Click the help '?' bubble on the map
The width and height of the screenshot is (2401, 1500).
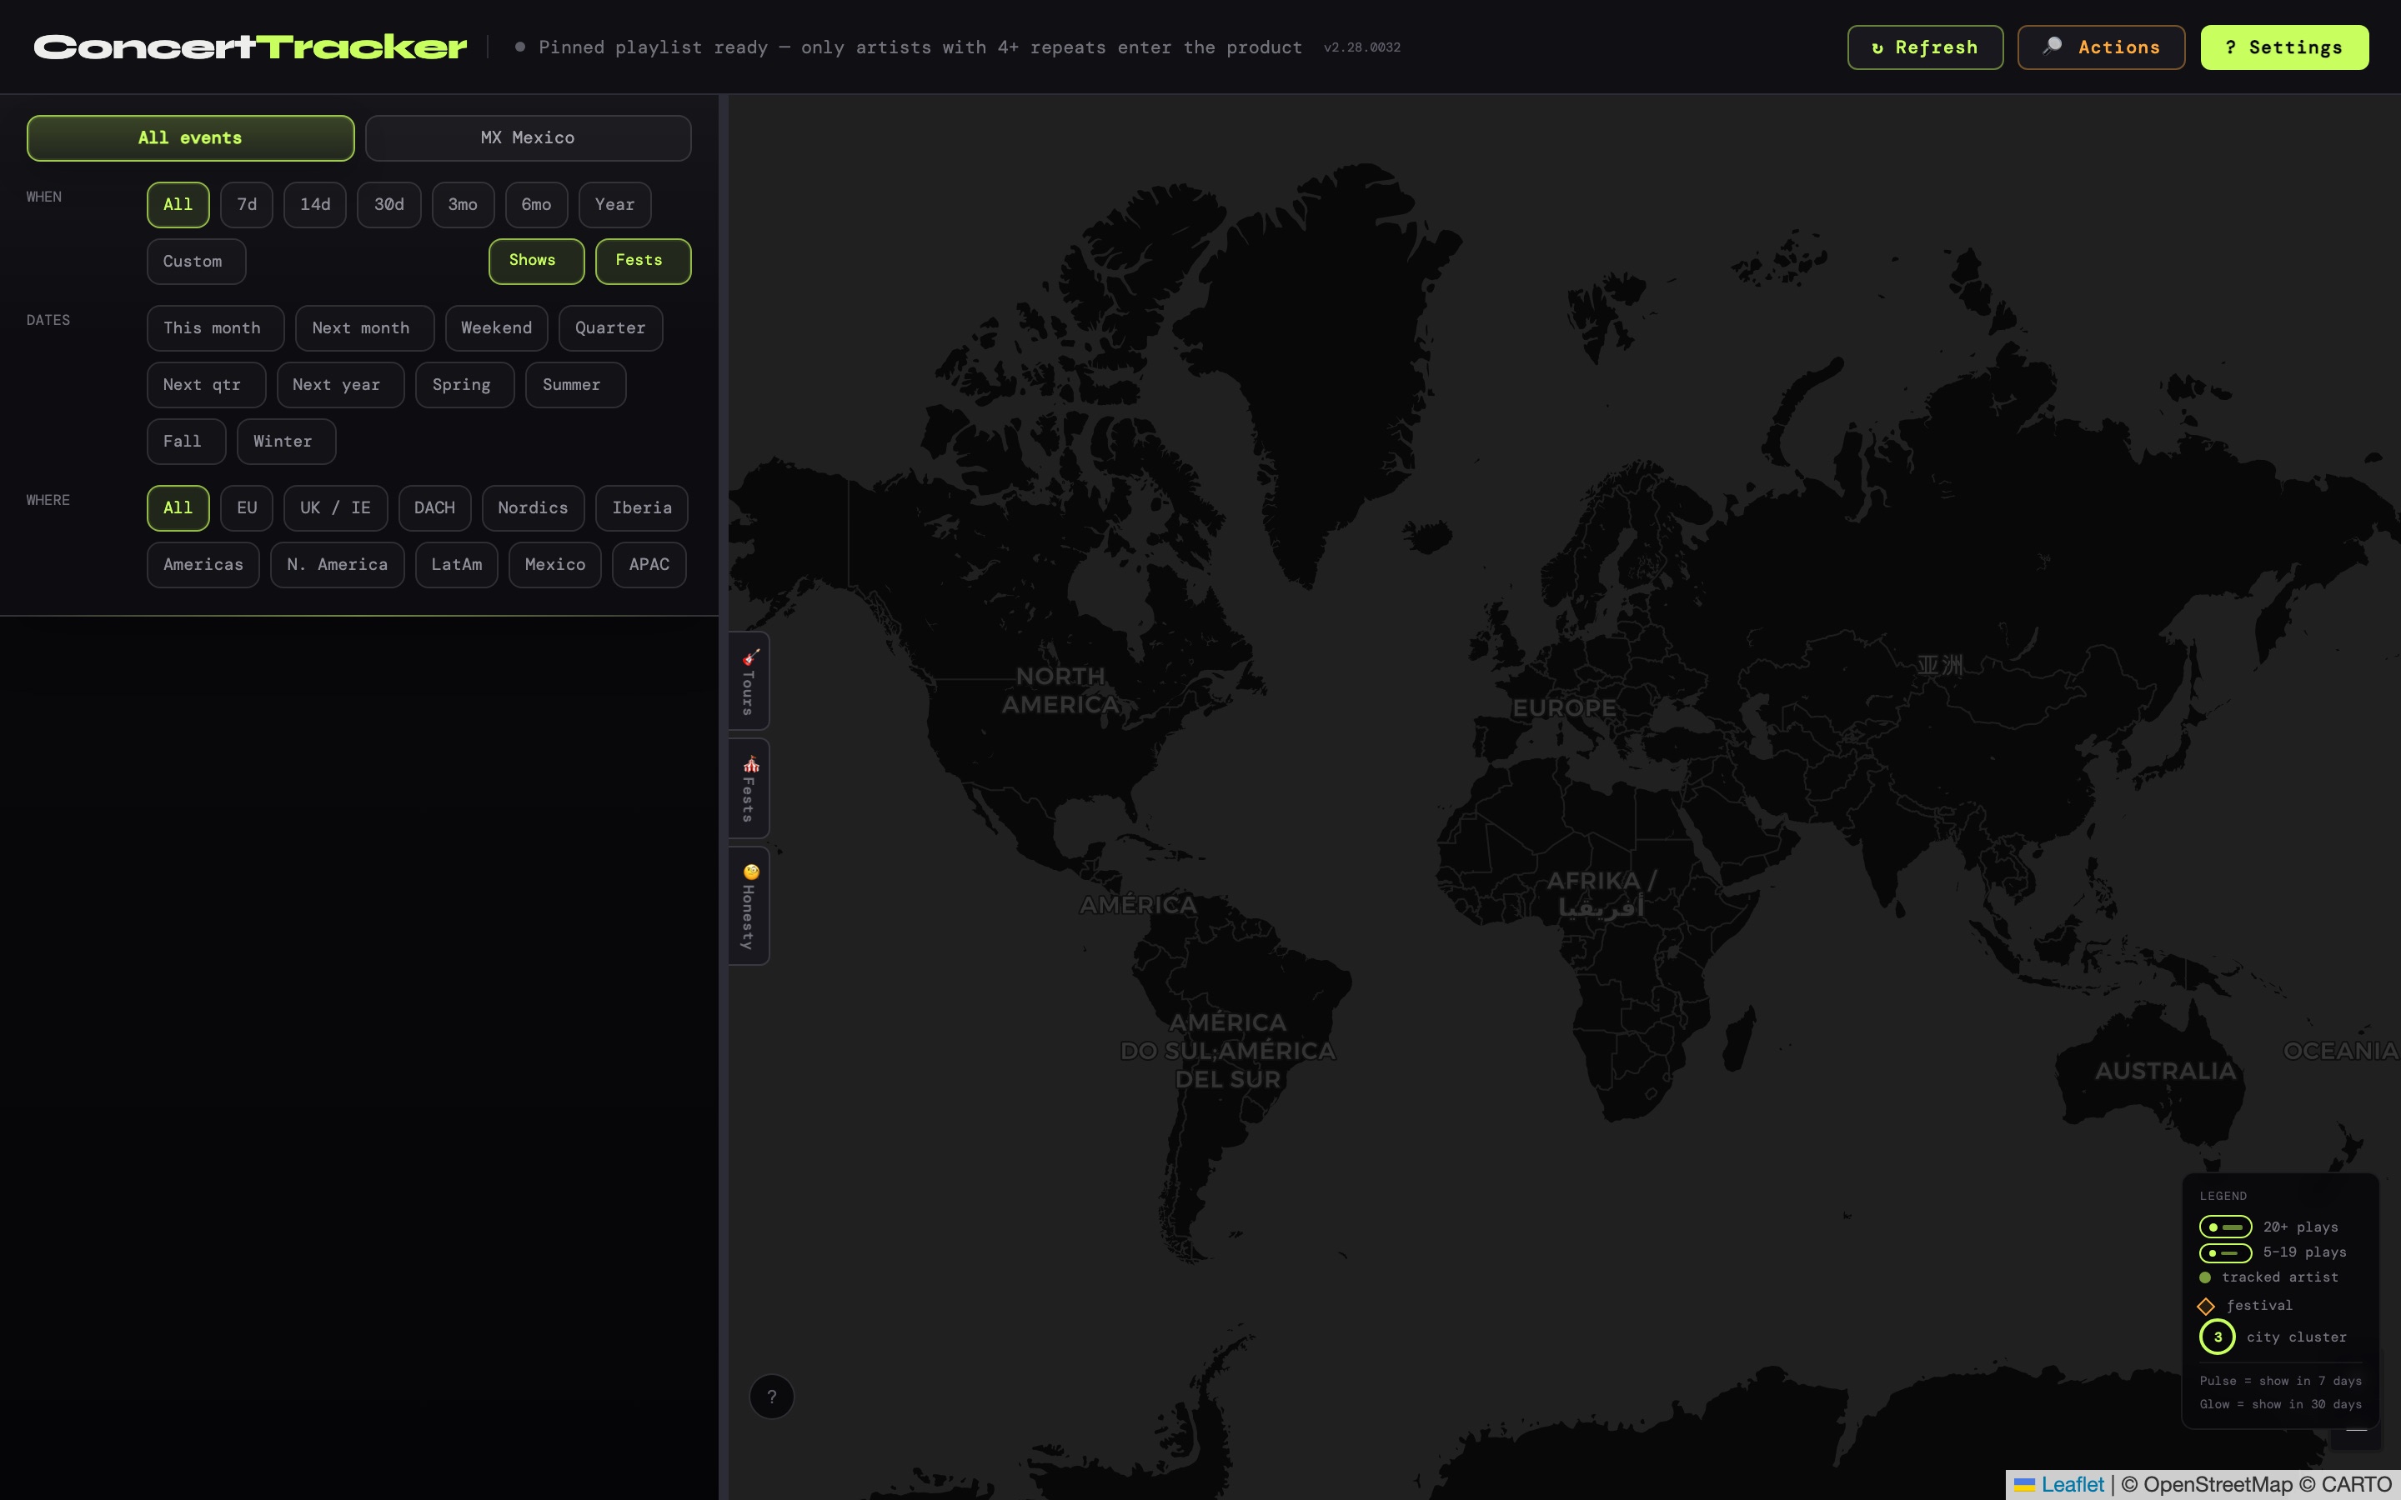(772, 1396)
